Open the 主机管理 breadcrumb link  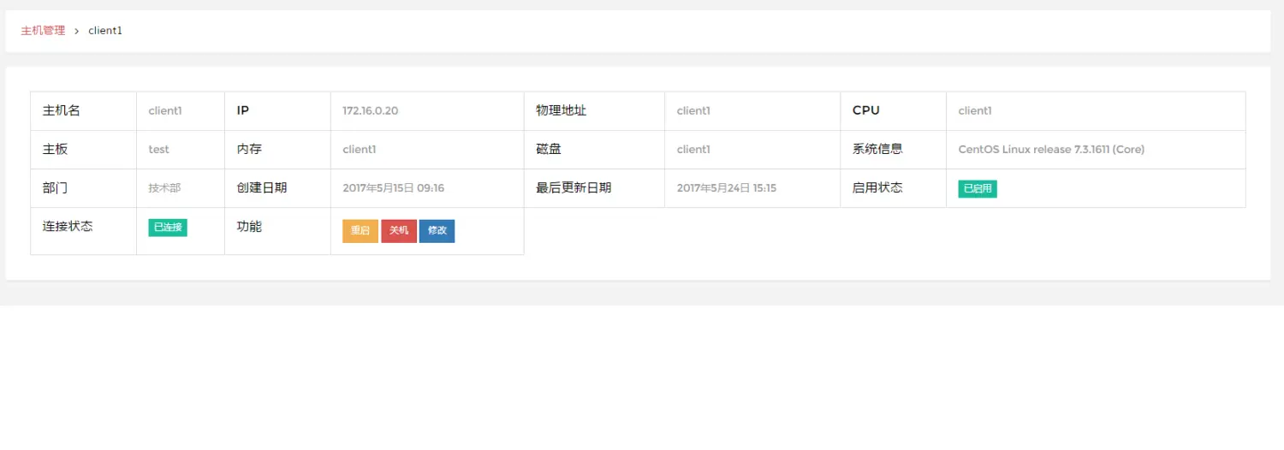coord(43,30)
